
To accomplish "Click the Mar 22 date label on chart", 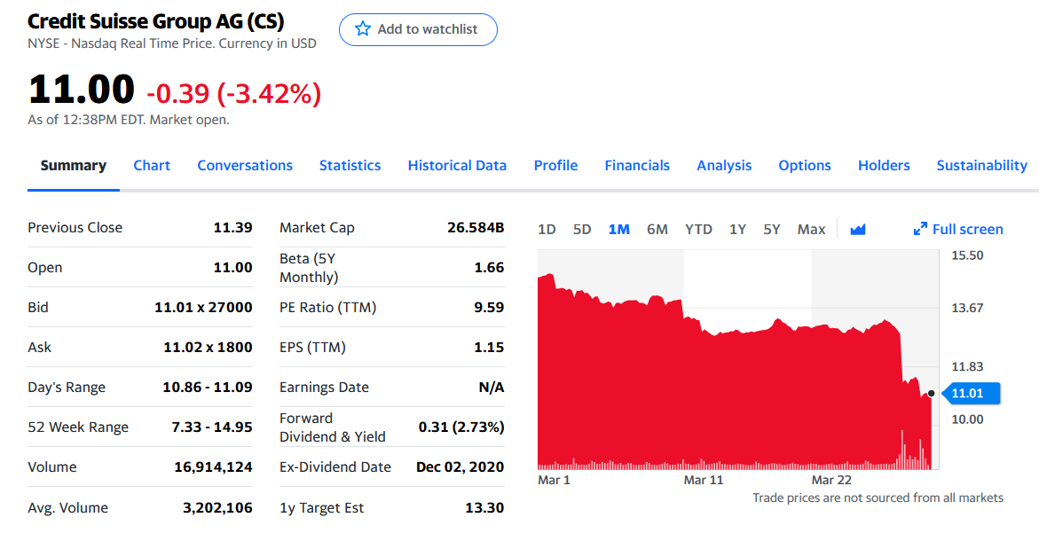I will (831, 480).
